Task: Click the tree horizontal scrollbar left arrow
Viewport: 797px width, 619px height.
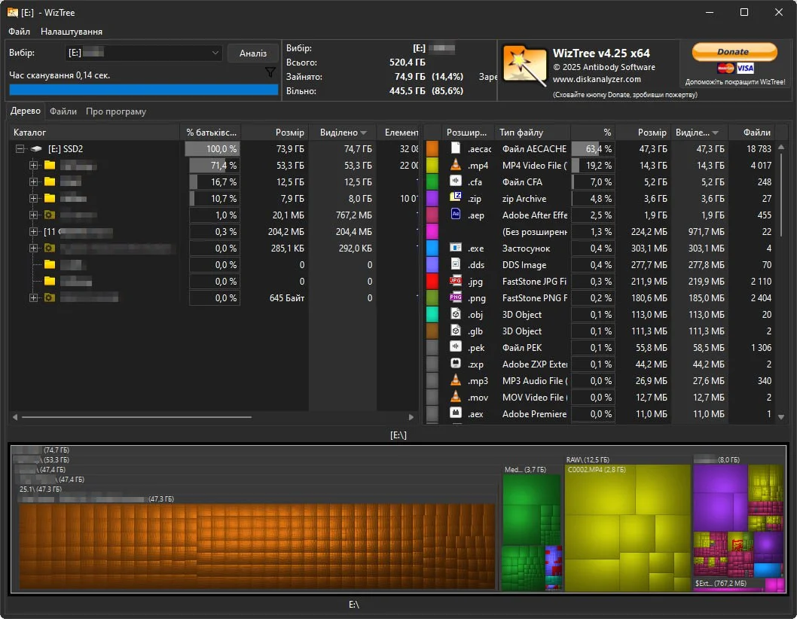Action: point(15,416)
